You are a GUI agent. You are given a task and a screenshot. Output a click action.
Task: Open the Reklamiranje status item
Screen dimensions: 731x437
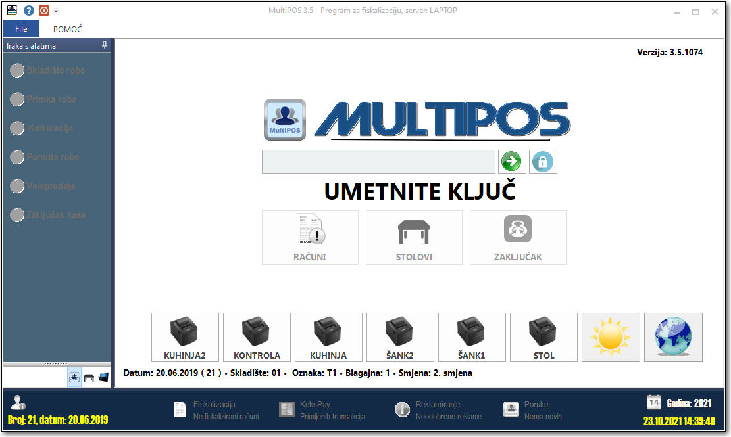438,410
